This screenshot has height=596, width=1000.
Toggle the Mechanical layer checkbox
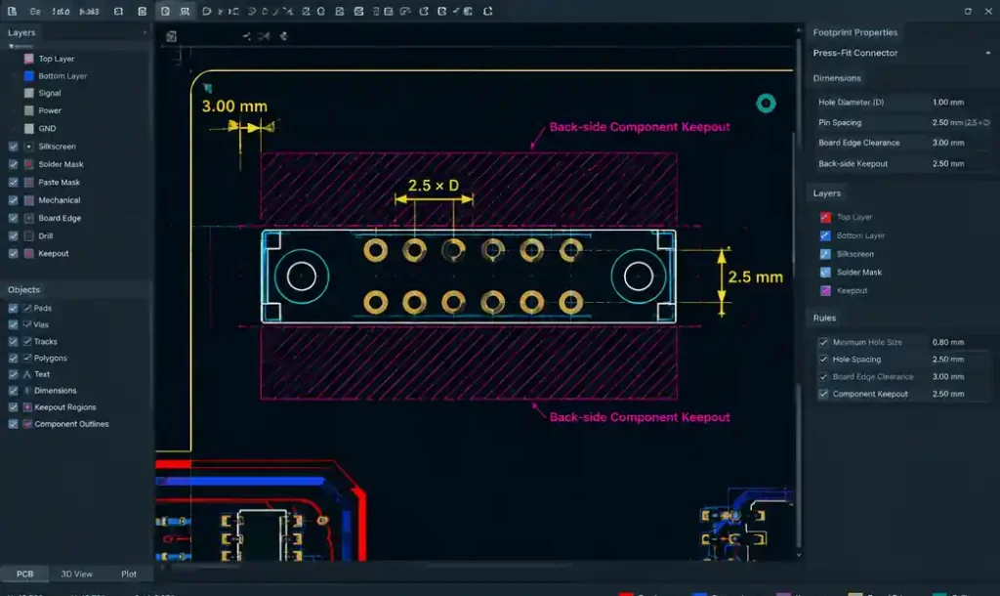pyautogui.click(x=14, y=199)
